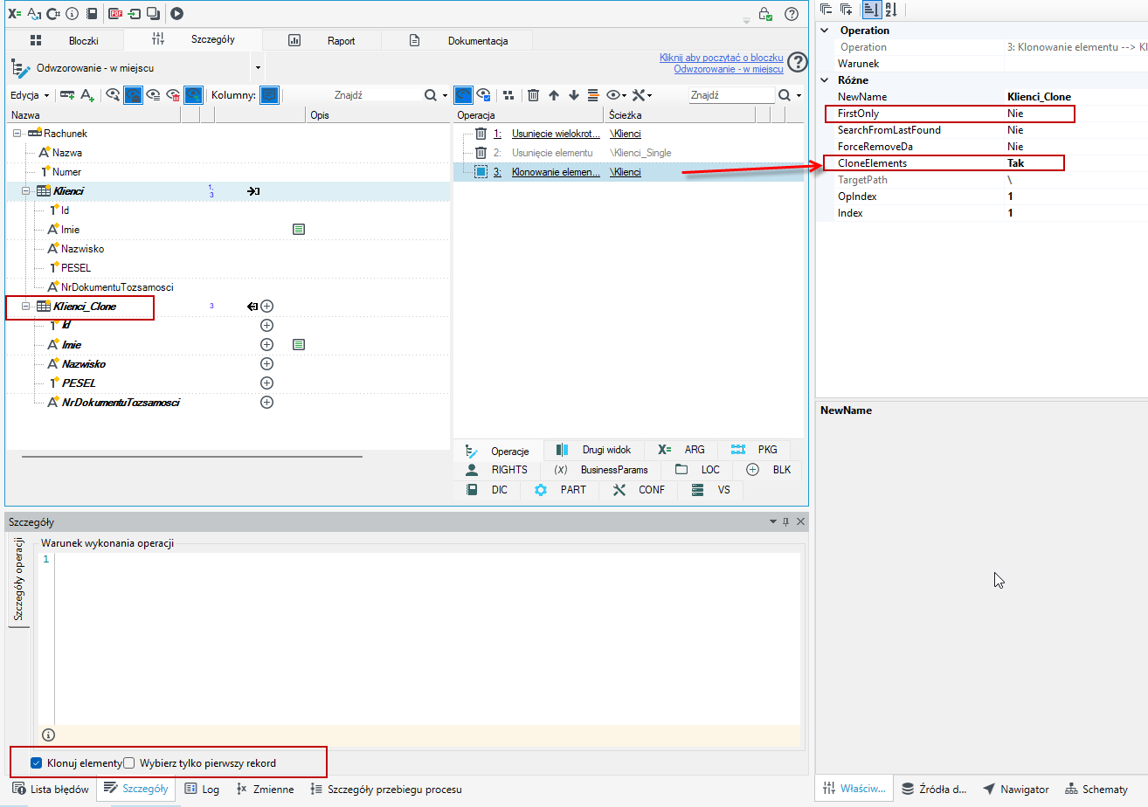The height and width of the screenshot is (807, 1148).
Task: Click the operations Znajdź search field
Action: [730, 95]
